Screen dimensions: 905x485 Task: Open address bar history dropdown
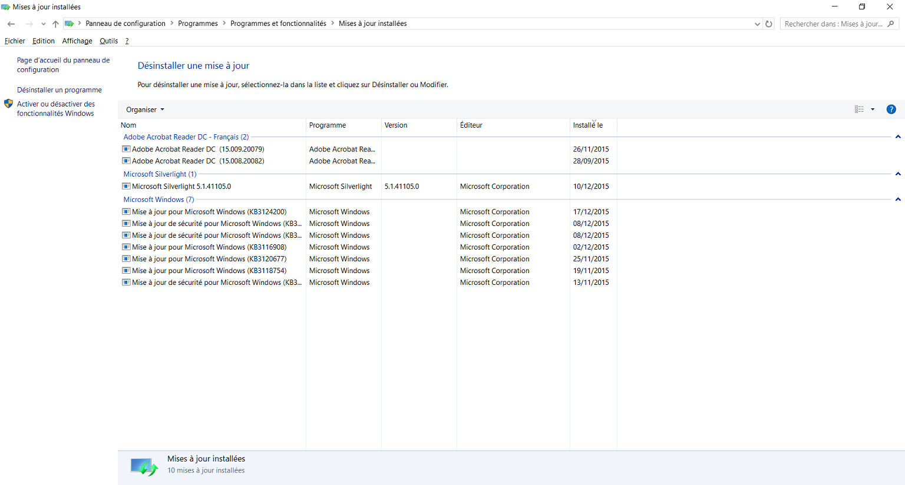tap(757, 24)
